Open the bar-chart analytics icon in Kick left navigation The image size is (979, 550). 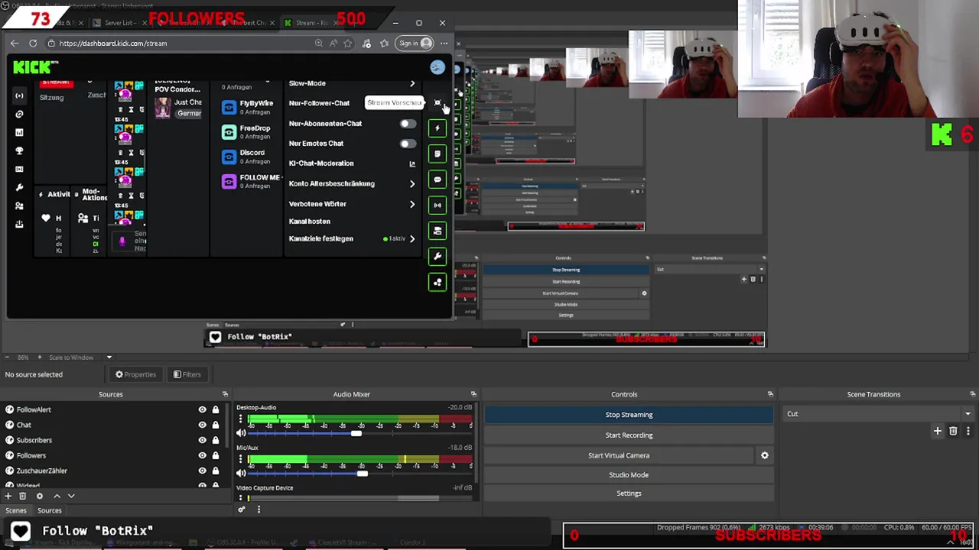[x=19, y=132]
